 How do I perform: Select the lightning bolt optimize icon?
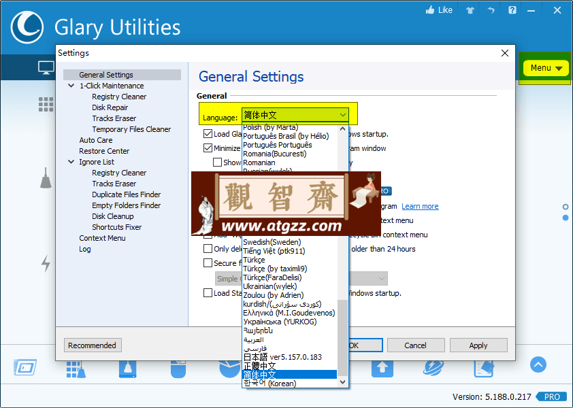46,263
